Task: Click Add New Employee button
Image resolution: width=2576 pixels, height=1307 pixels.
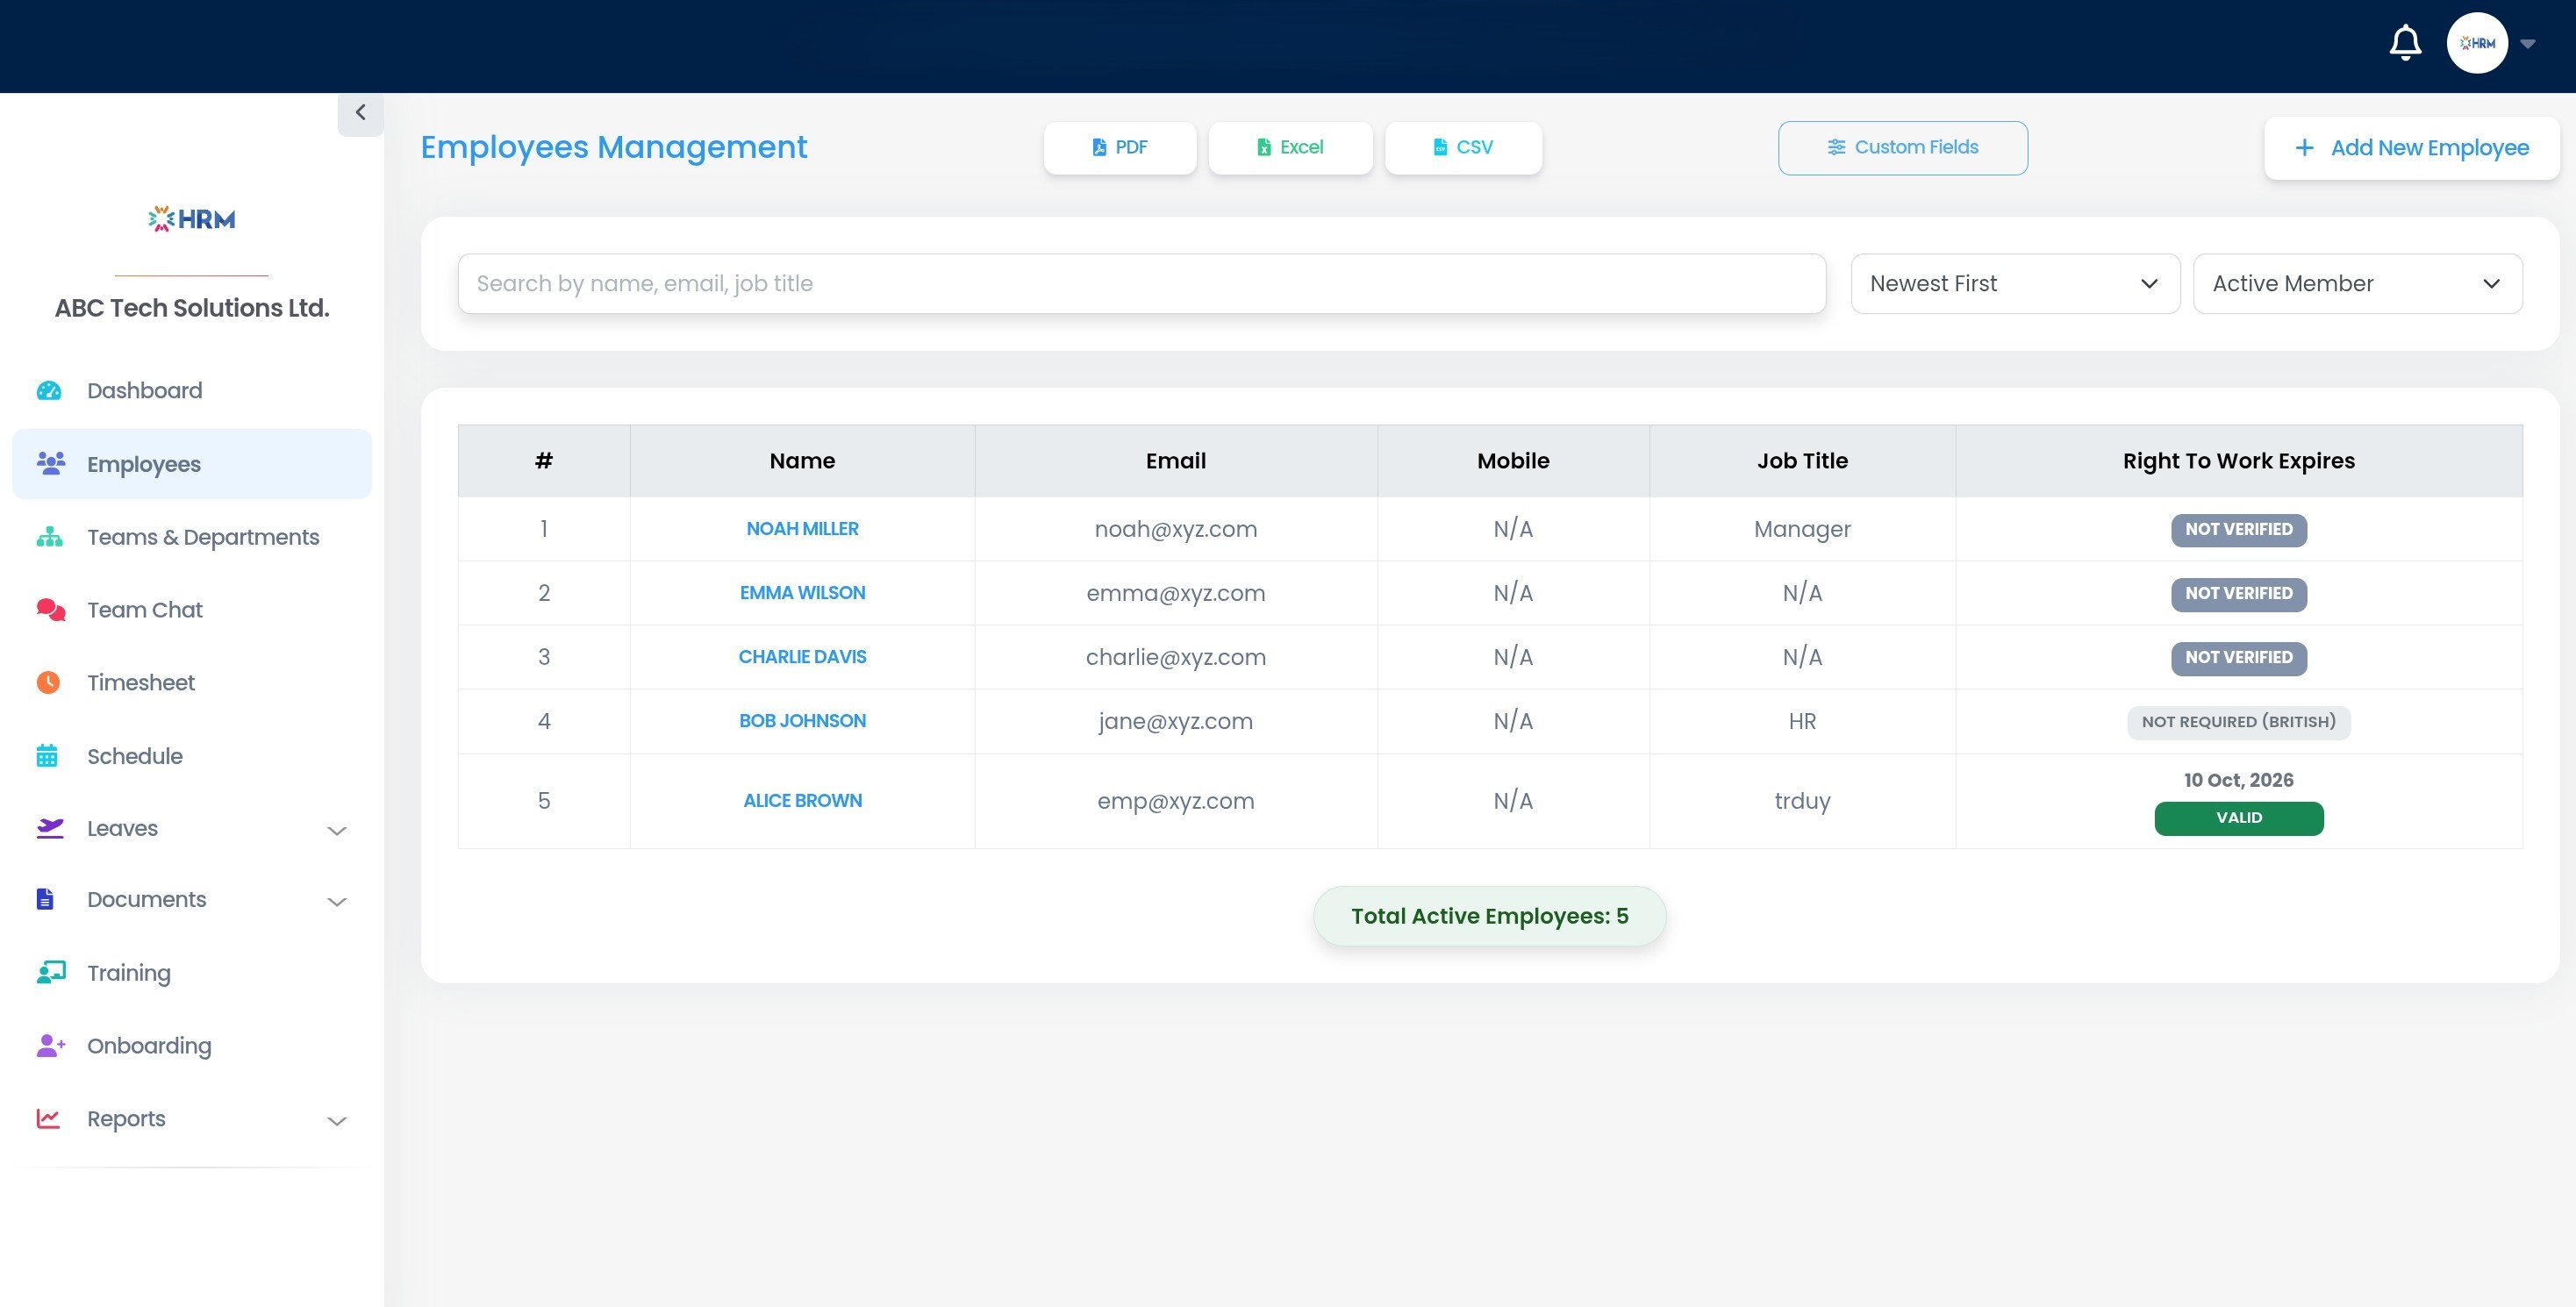Action: pos(2411,148)
